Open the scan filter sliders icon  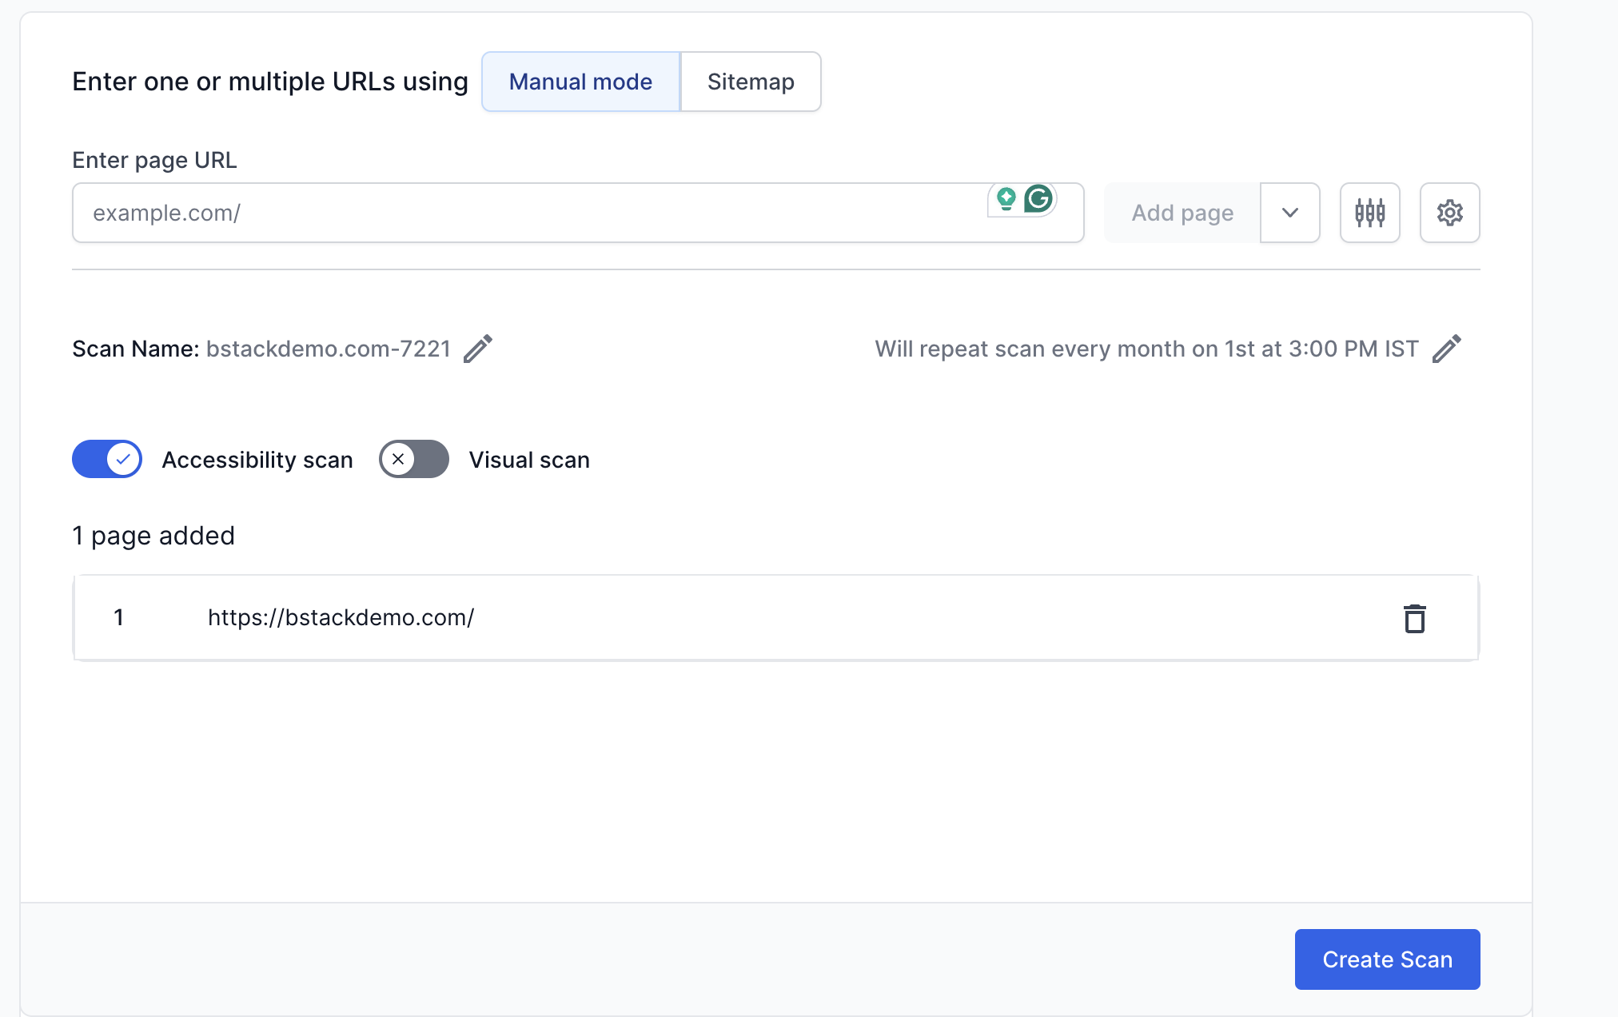click(1369, 213)
